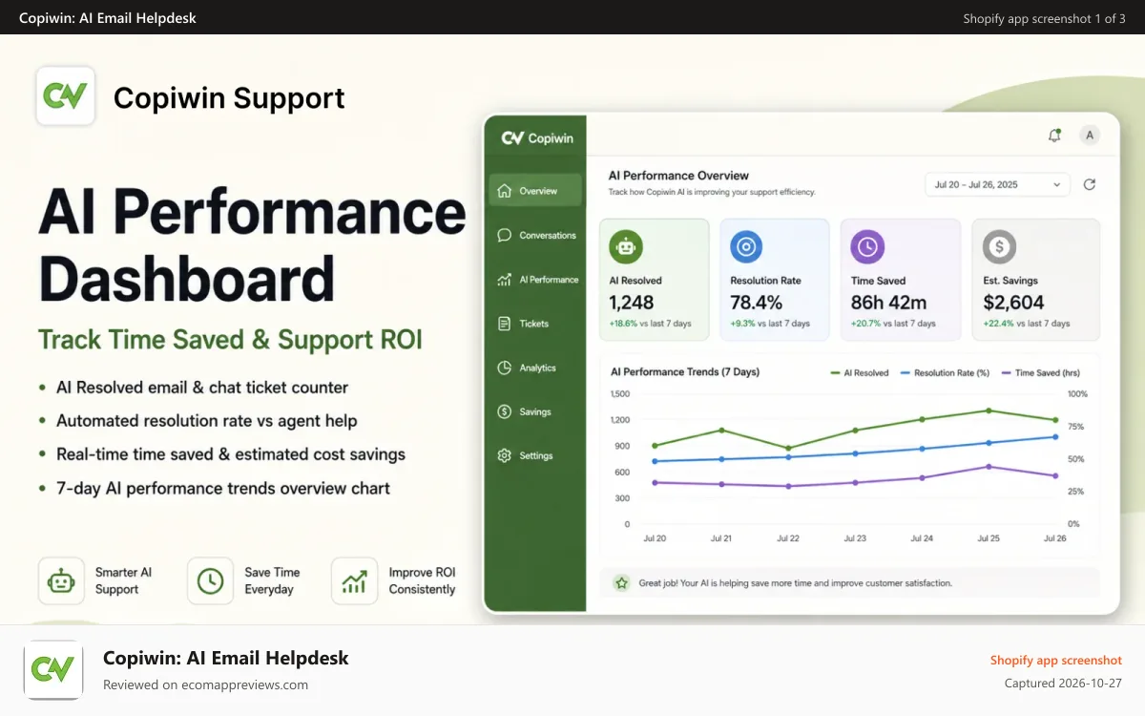Viewport: 1145px width, 716px height.
Task: Click the 1,500 y-axis label
Action: point(619,393)
